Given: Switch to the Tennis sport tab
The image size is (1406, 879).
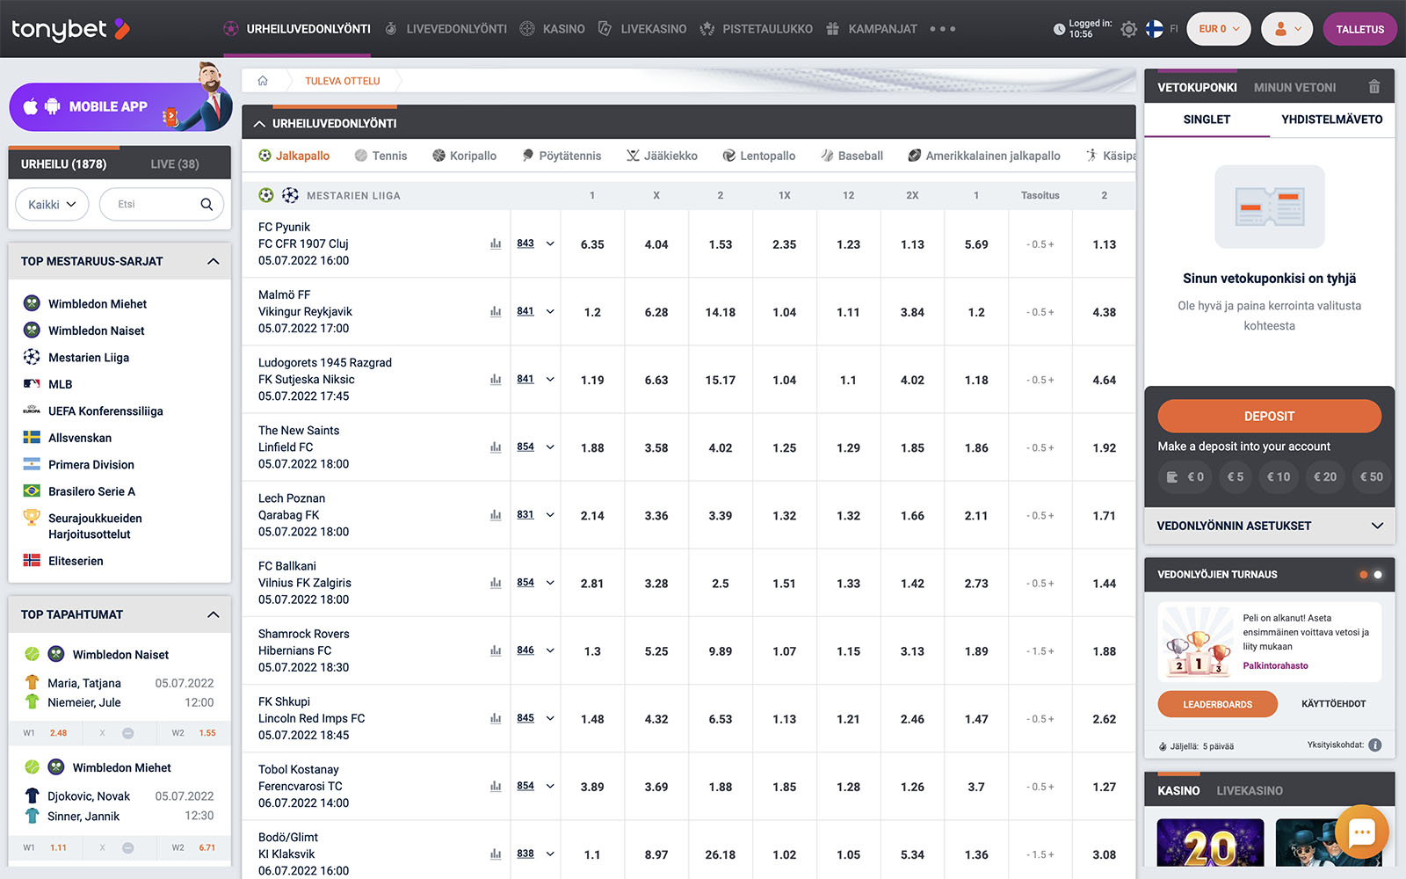Looking at the screenshot, I should 380,156.
